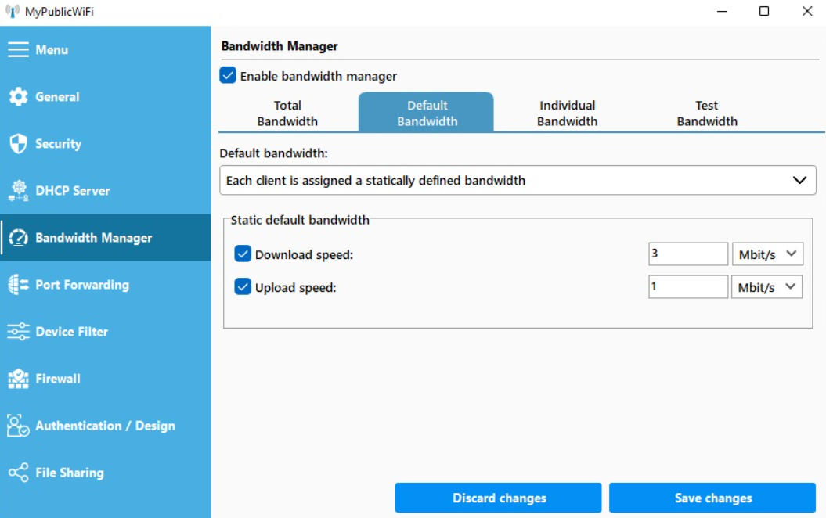Open the Security shield icon
826x518 pixels.
(18, 144)
